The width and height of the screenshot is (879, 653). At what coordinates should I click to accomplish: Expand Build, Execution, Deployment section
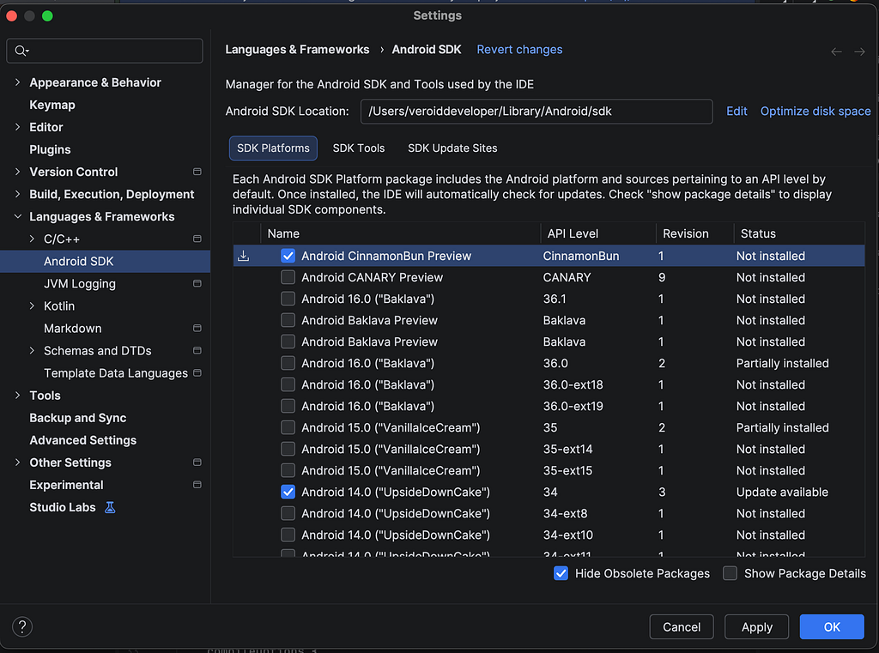(x=17, y=194)
